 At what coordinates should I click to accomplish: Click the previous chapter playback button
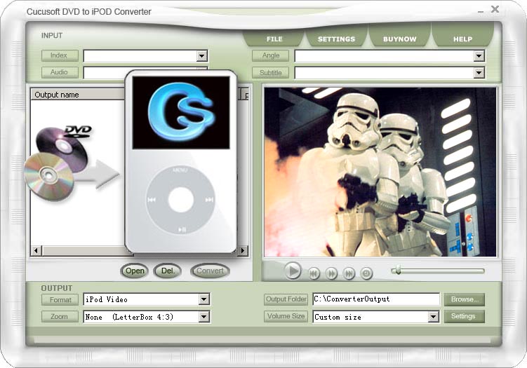[314, 273]
